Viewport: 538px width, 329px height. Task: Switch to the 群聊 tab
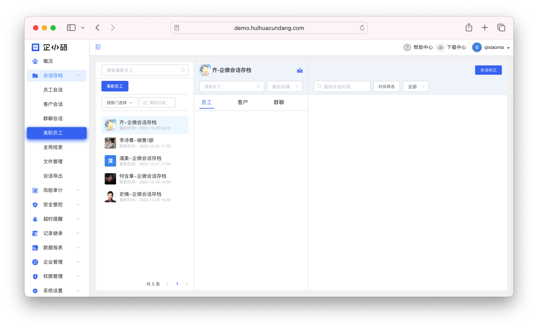click(279, 102)
